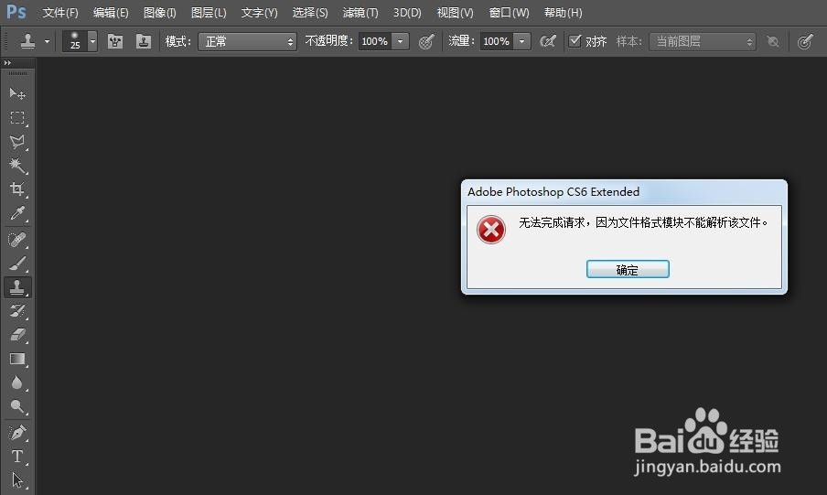
Task: Toggle pressure for size icon
Action: [805, 41]
